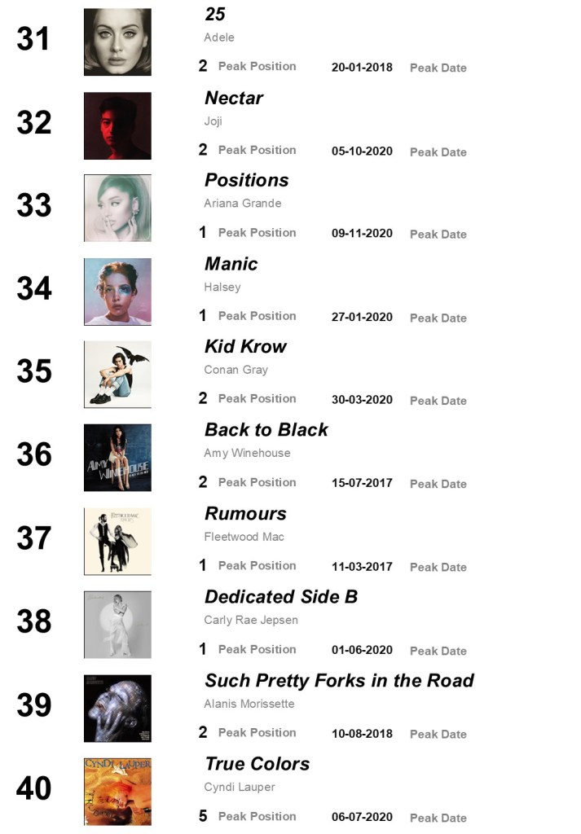Select the "Kid Krow" album title
This screenshot has height=834, width=581.
click(x=245, y=347)
